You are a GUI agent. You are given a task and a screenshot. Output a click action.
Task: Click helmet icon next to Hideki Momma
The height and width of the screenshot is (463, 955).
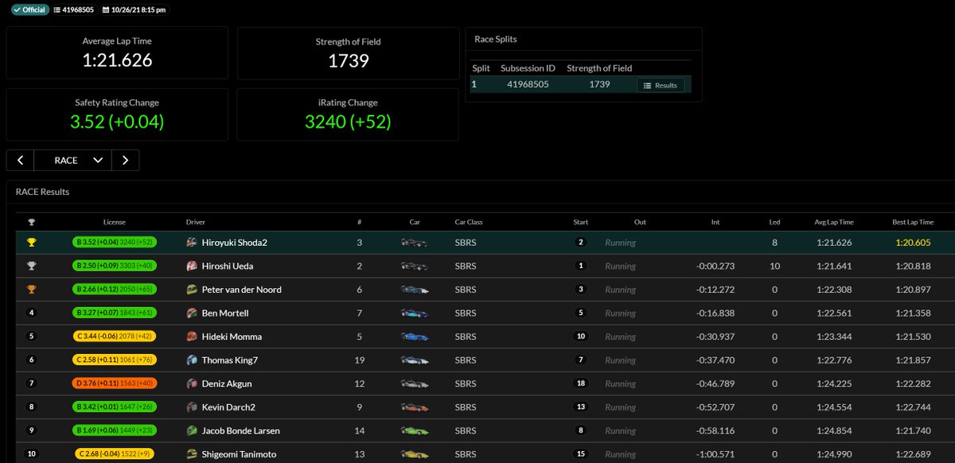191,337
